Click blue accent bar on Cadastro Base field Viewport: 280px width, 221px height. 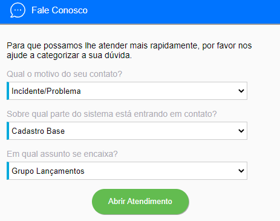tap(8, 131)
